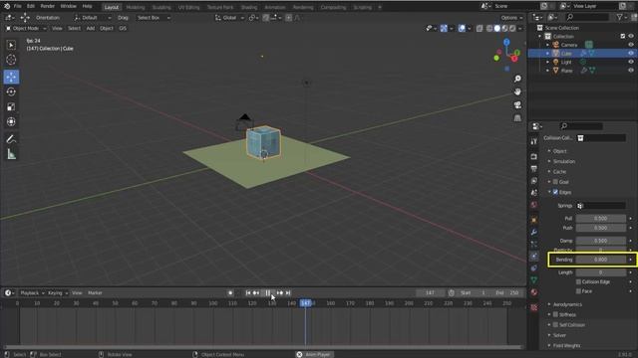Open the Material properties tab
Viewport: 638px width, 358px height.
pyautogui.click(x=534, y=292)
